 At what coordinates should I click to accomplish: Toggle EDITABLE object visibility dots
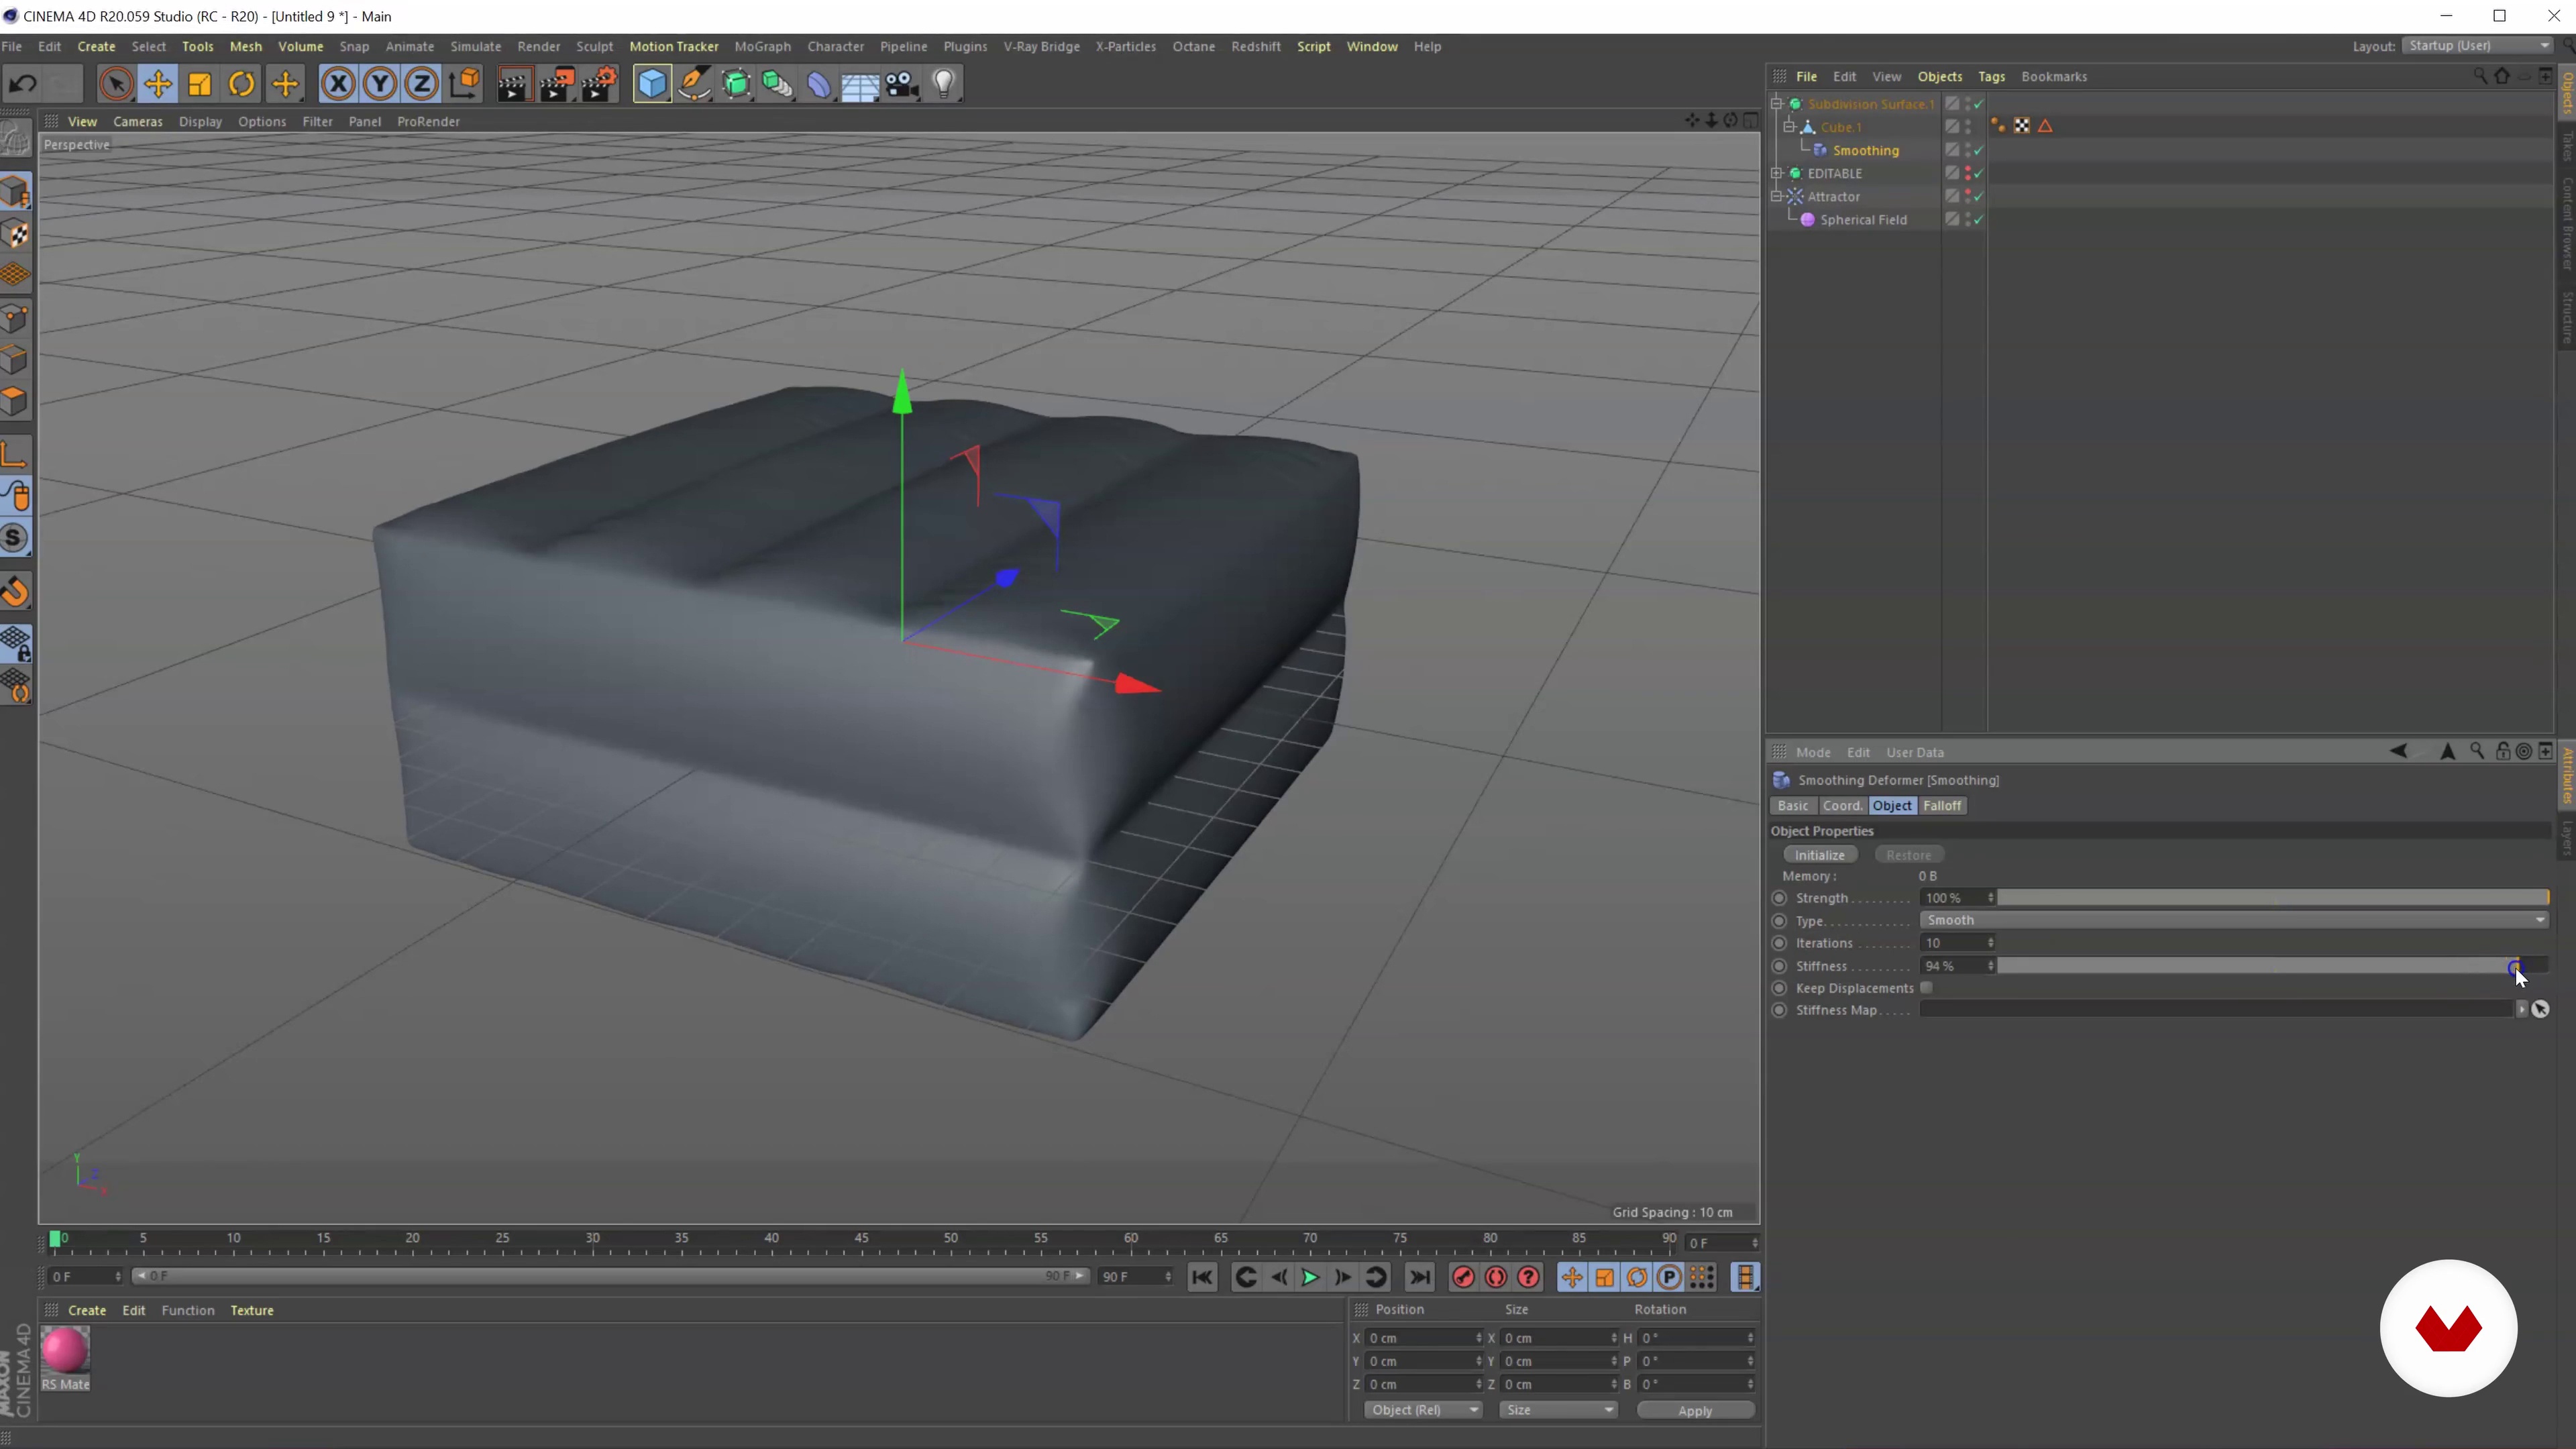coord(1968,174)
